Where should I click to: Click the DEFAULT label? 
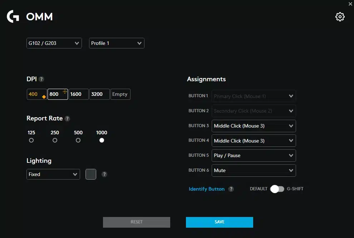(259, 189)
